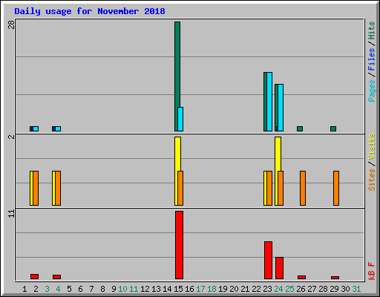Click green day label '24' on the x-axis

[x=278, y=289]
